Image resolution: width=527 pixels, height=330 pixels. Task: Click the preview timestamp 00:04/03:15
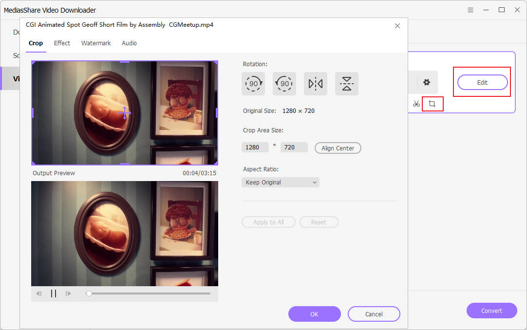(199, 173)
